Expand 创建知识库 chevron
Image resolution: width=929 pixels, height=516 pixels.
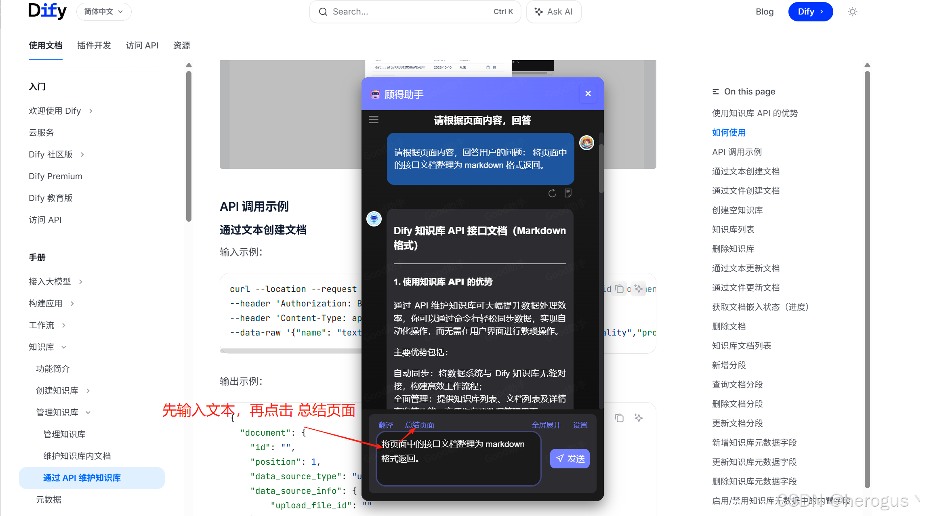coord(88,391)
